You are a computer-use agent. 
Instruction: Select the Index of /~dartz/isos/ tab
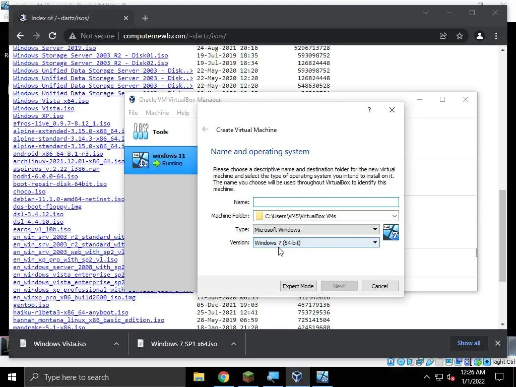click(74, 18)
